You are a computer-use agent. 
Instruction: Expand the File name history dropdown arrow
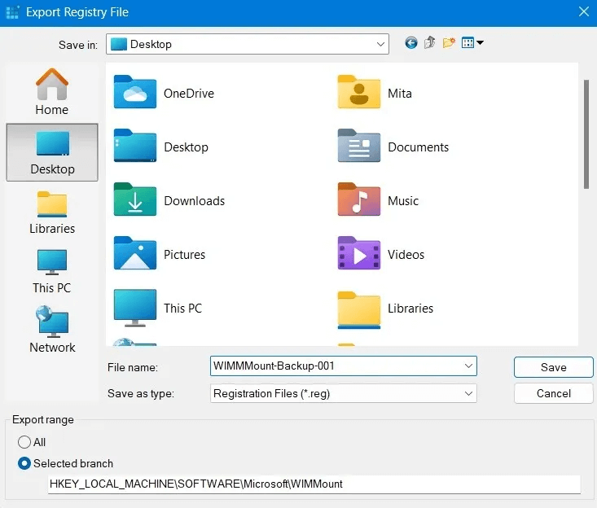[x=468, y=366]
